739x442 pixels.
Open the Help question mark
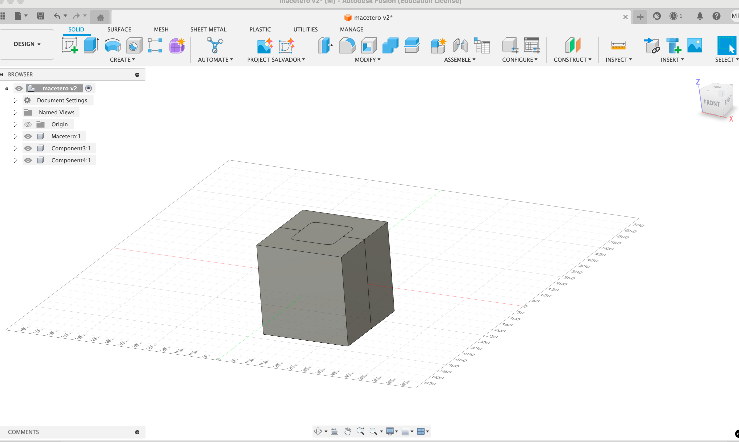coord(716,16)
